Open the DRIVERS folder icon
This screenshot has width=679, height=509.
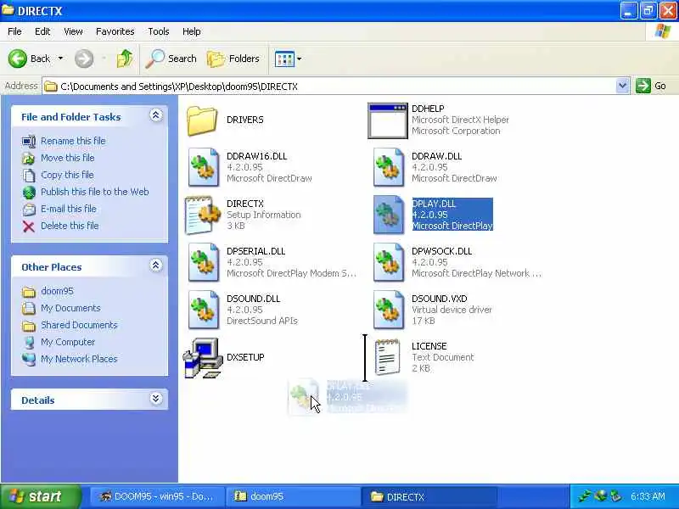point(202,120)
